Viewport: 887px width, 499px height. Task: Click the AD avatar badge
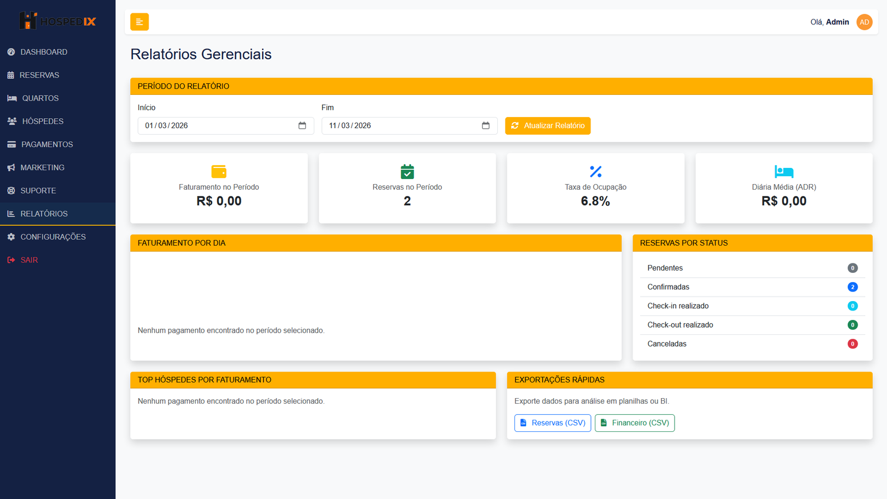coord(864,22)
